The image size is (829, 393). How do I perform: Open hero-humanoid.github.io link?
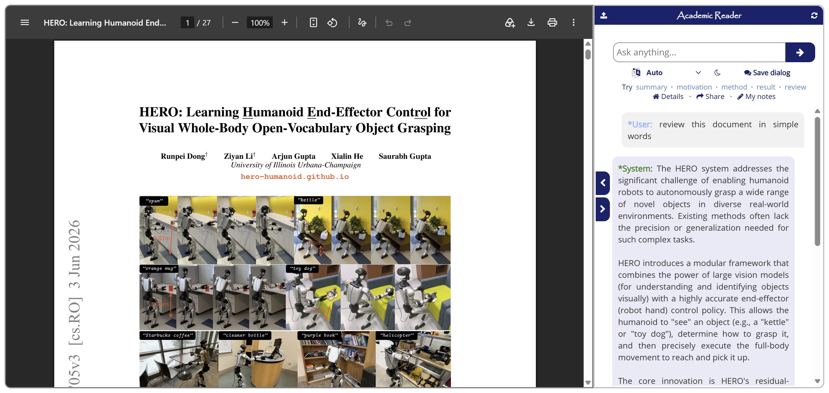coord(294,176)
